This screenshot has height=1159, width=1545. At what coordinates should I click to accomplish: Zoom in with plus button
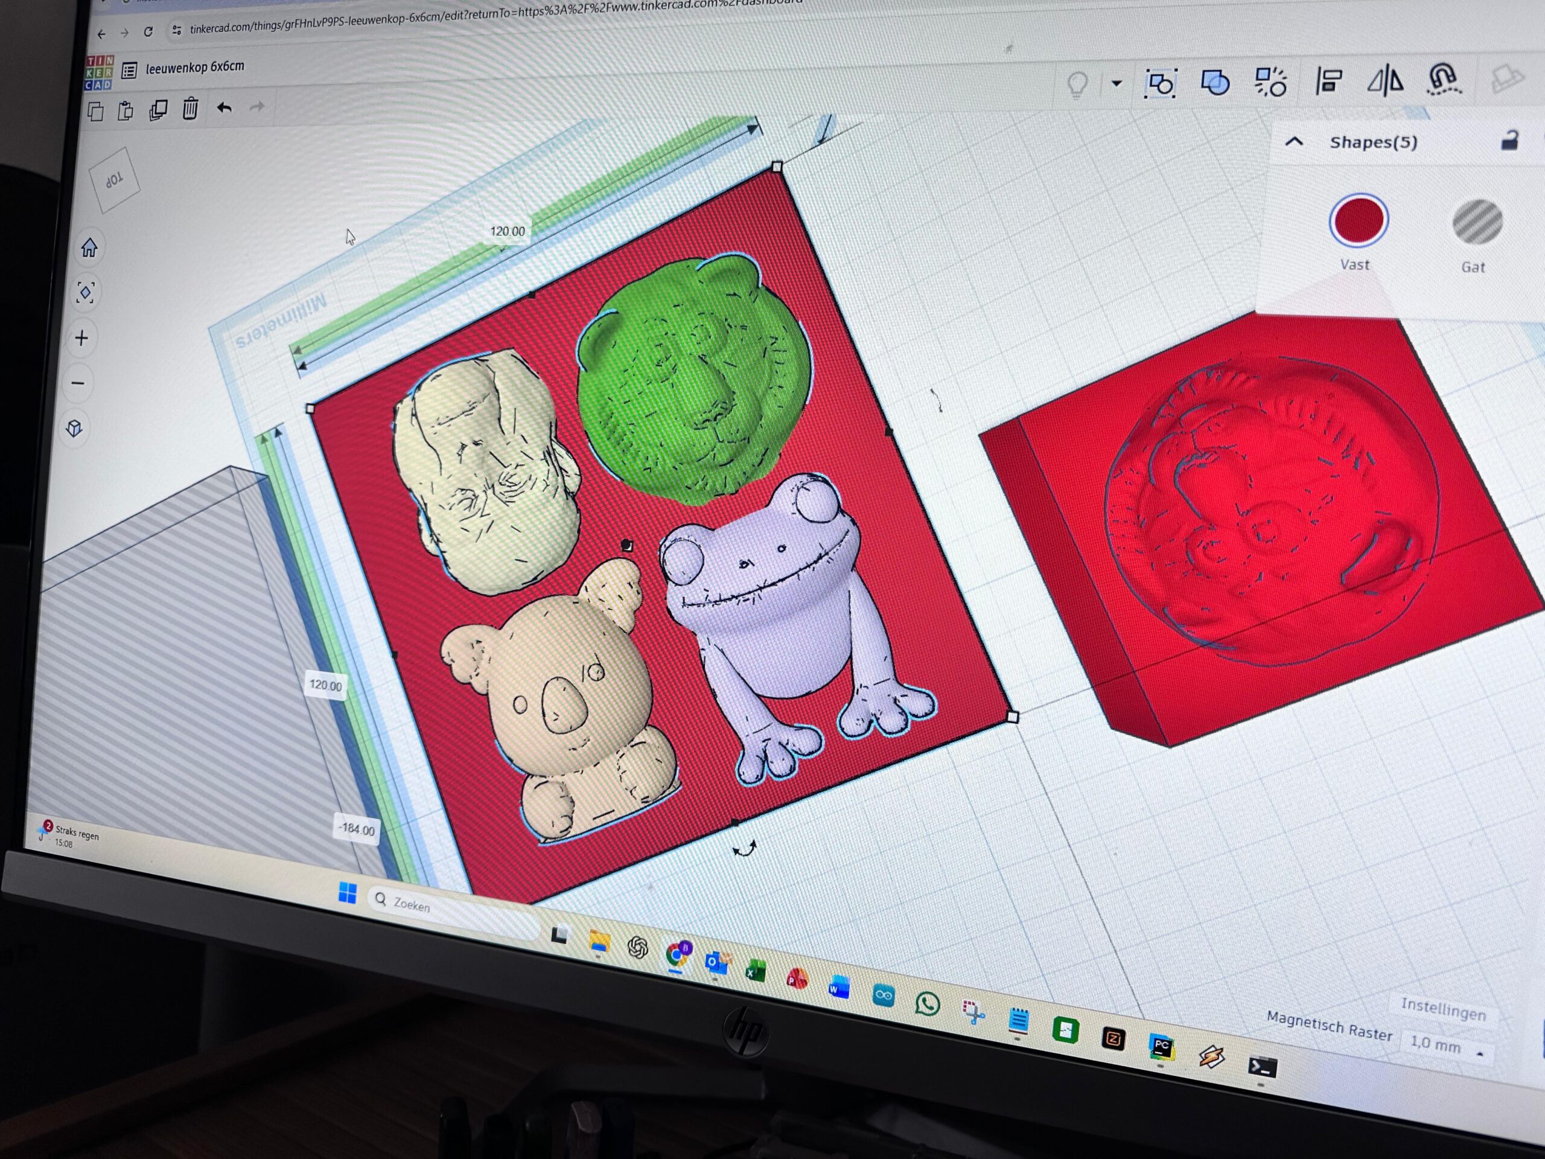81,338
